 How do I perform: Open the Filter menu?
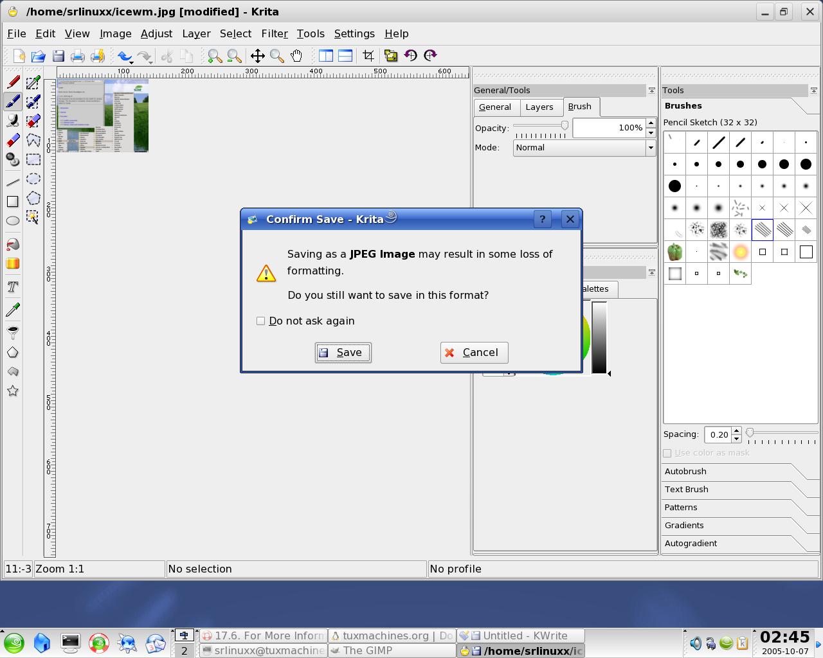[275, 33]
